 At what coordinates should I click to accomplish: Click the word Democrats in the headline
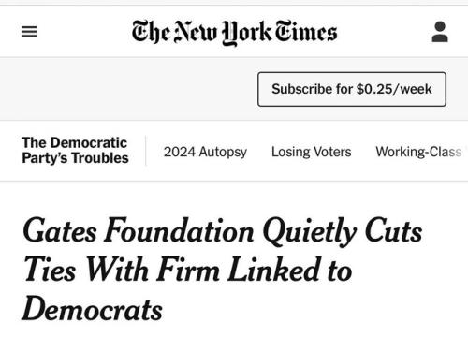pos(93,308)
